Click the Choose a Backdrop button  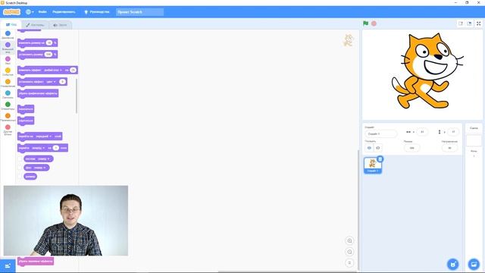474,265
